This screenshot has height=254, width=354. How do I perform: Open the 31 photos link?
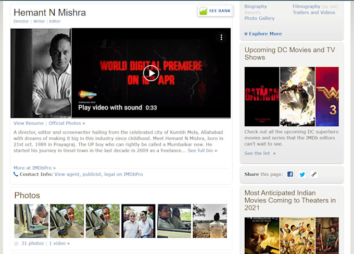[32, 244]
